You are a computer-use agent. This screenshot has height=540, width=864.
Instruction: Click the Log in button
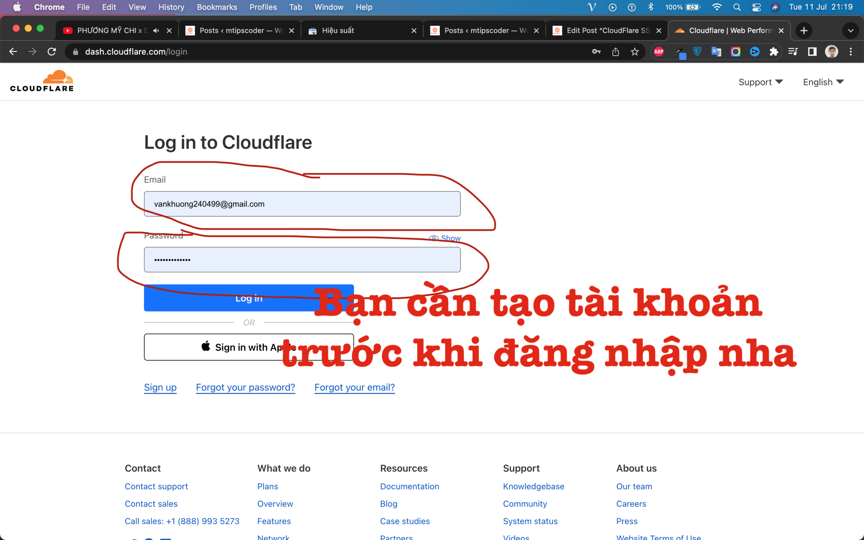tap(248, 298)
